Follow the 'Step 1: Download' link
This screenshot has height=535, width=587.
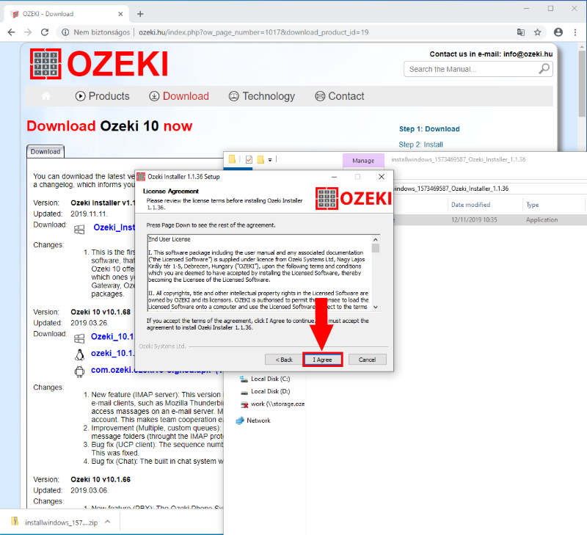[429, 128]
